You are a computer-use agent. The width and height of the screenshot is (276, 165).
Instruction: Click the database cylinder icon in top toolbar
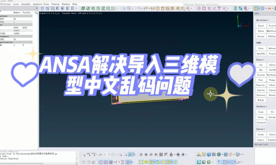[x=53, y=8]
